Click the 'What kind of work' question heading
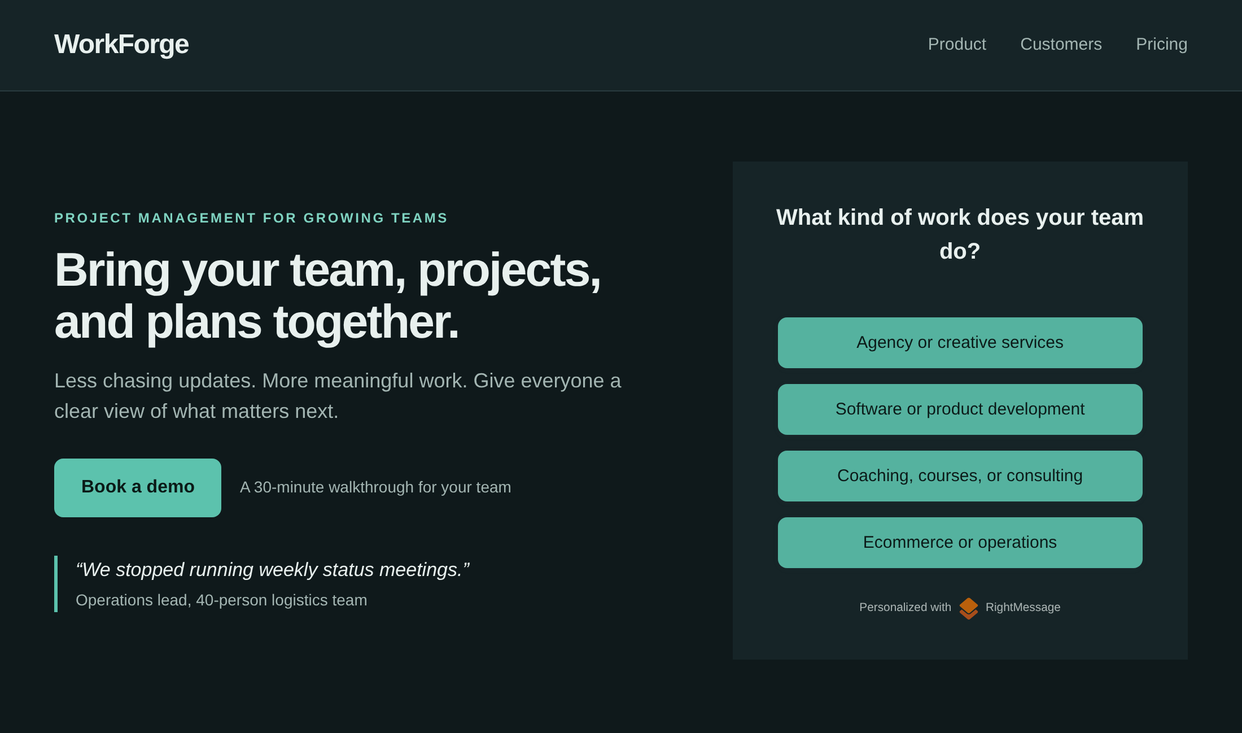The width and height of the screenshot is (1242, 733). [960, 234]
